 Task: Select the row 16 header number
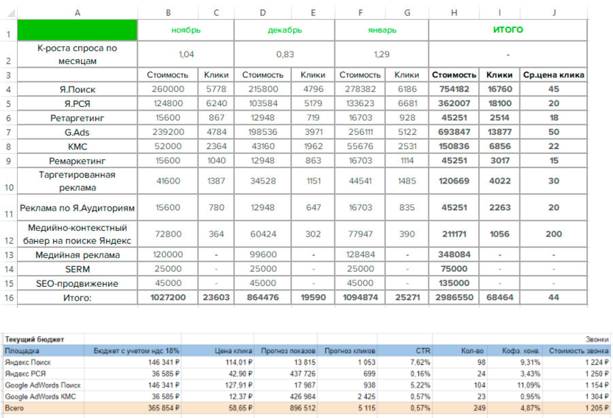click(x=8, y=298)
